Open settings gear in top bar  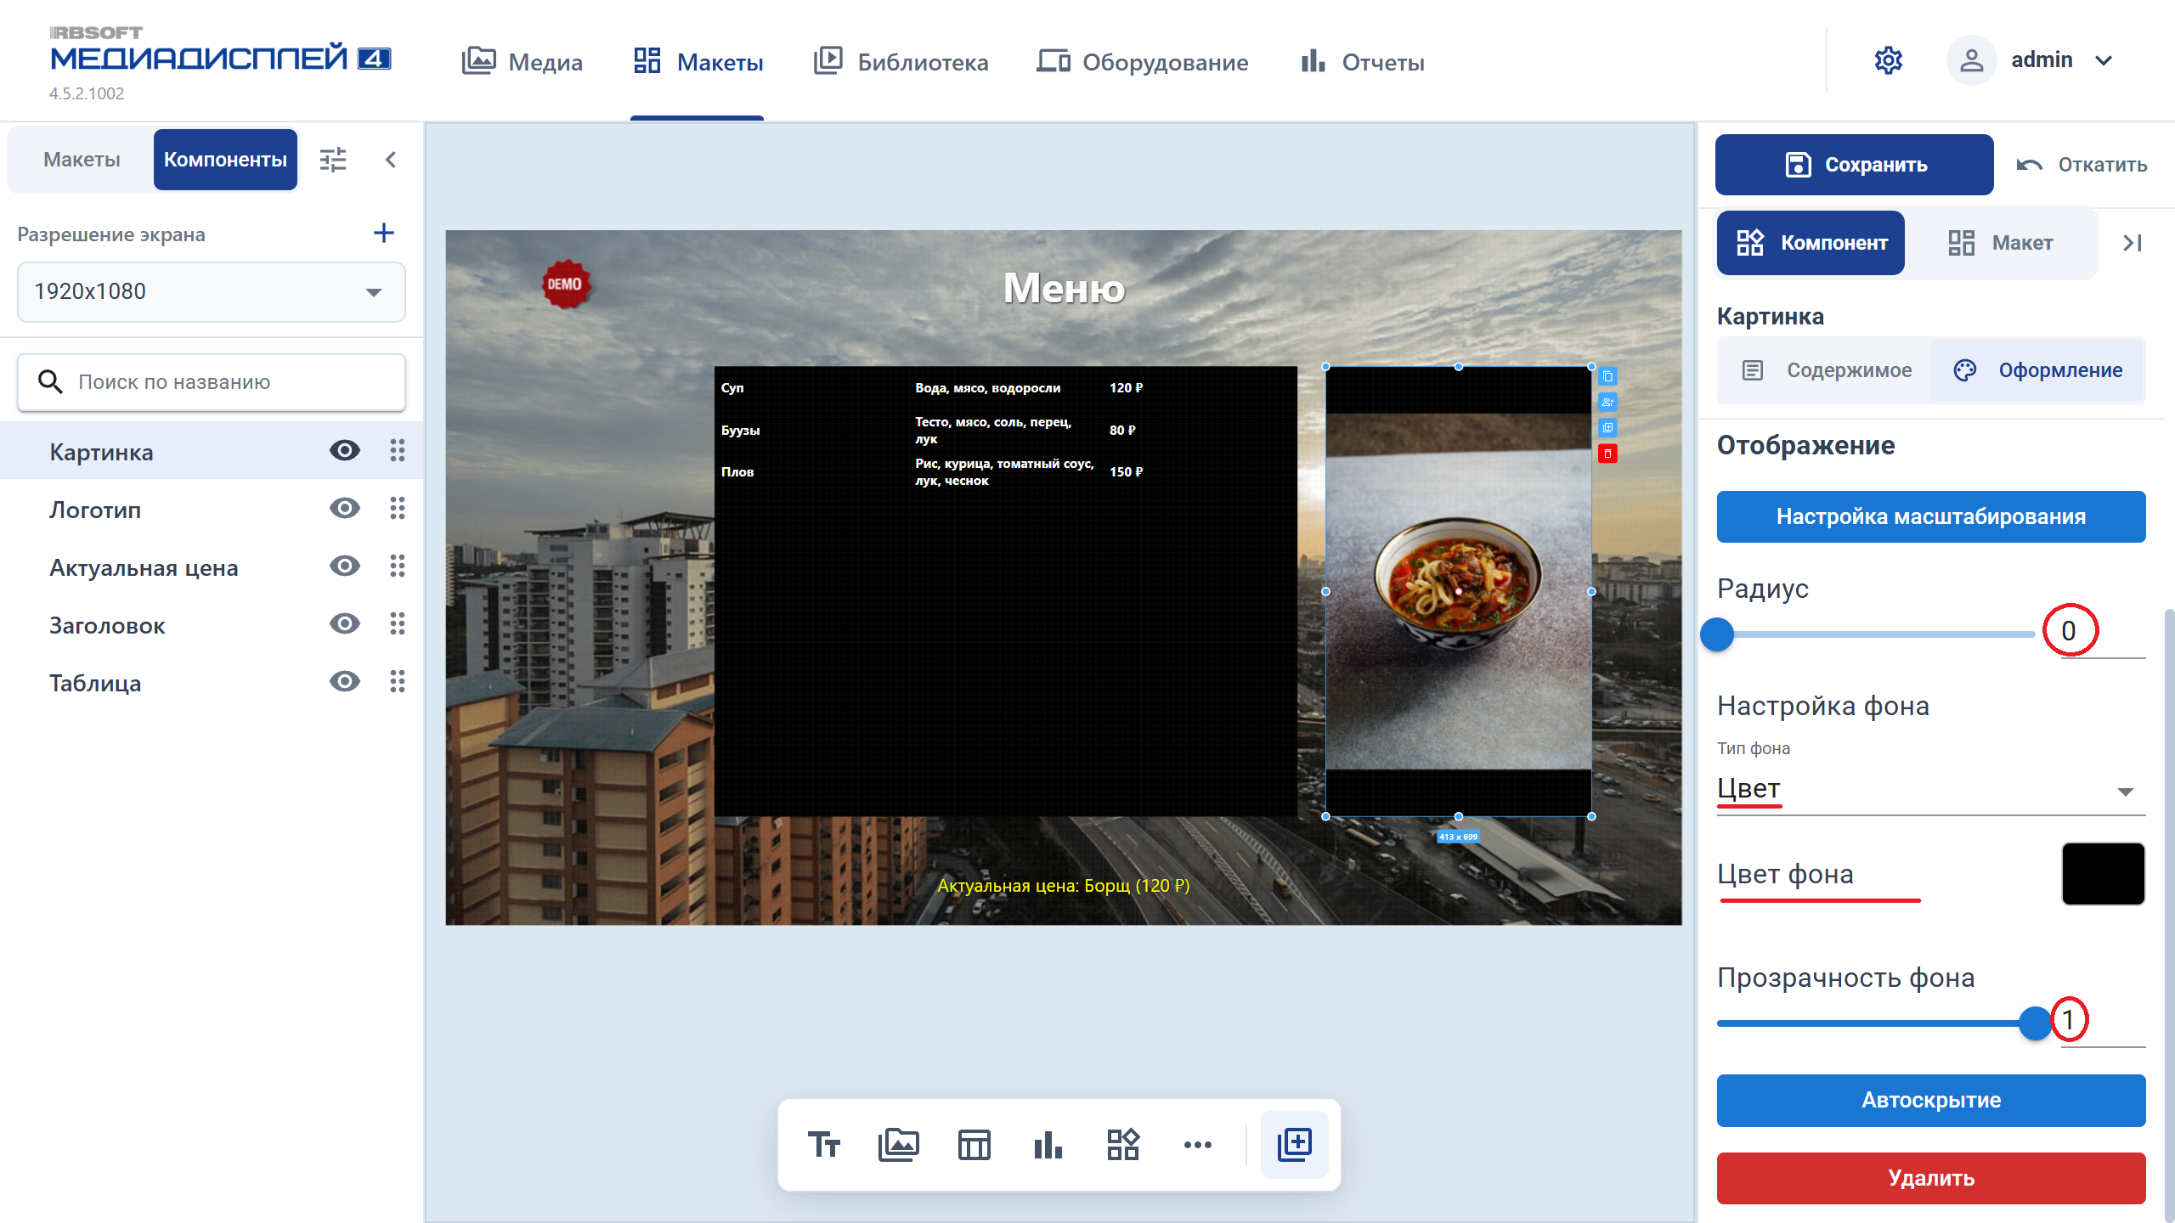tap(1889, 60)
